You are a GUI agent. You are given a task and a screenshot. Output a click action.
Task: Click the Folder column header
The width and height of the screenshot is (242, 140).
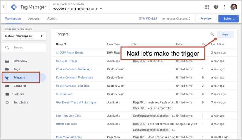tap(180, 44)
